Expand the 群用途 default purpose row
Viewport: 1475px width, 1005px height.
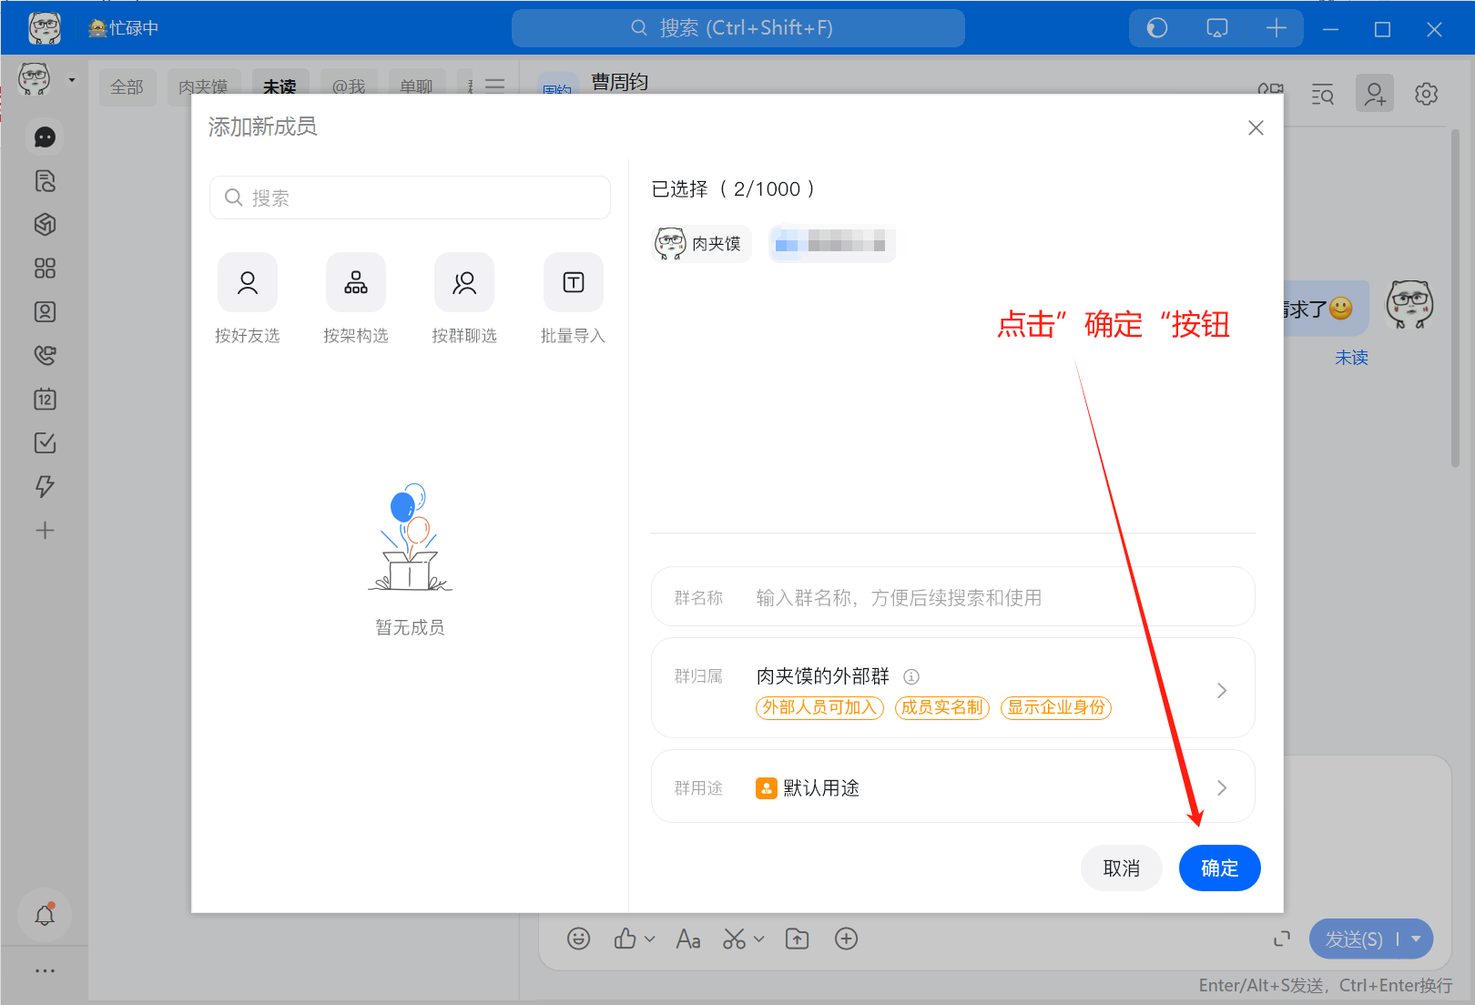[x=1222, y=787]
